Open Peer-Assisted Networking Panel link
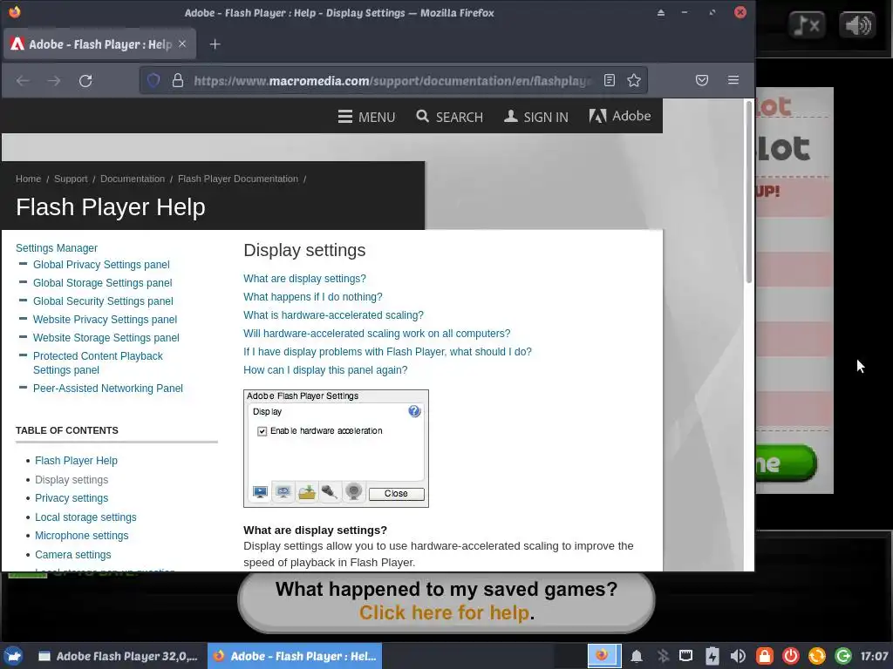 107,388
